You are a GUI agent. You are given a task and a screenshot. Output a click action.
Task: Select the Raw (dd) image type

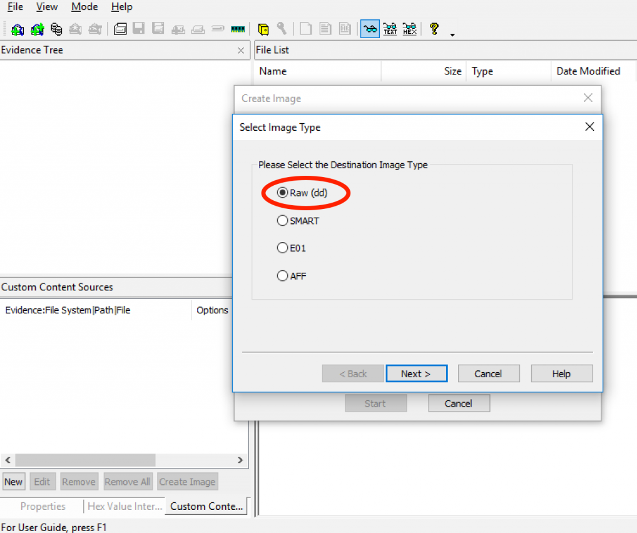282,193
